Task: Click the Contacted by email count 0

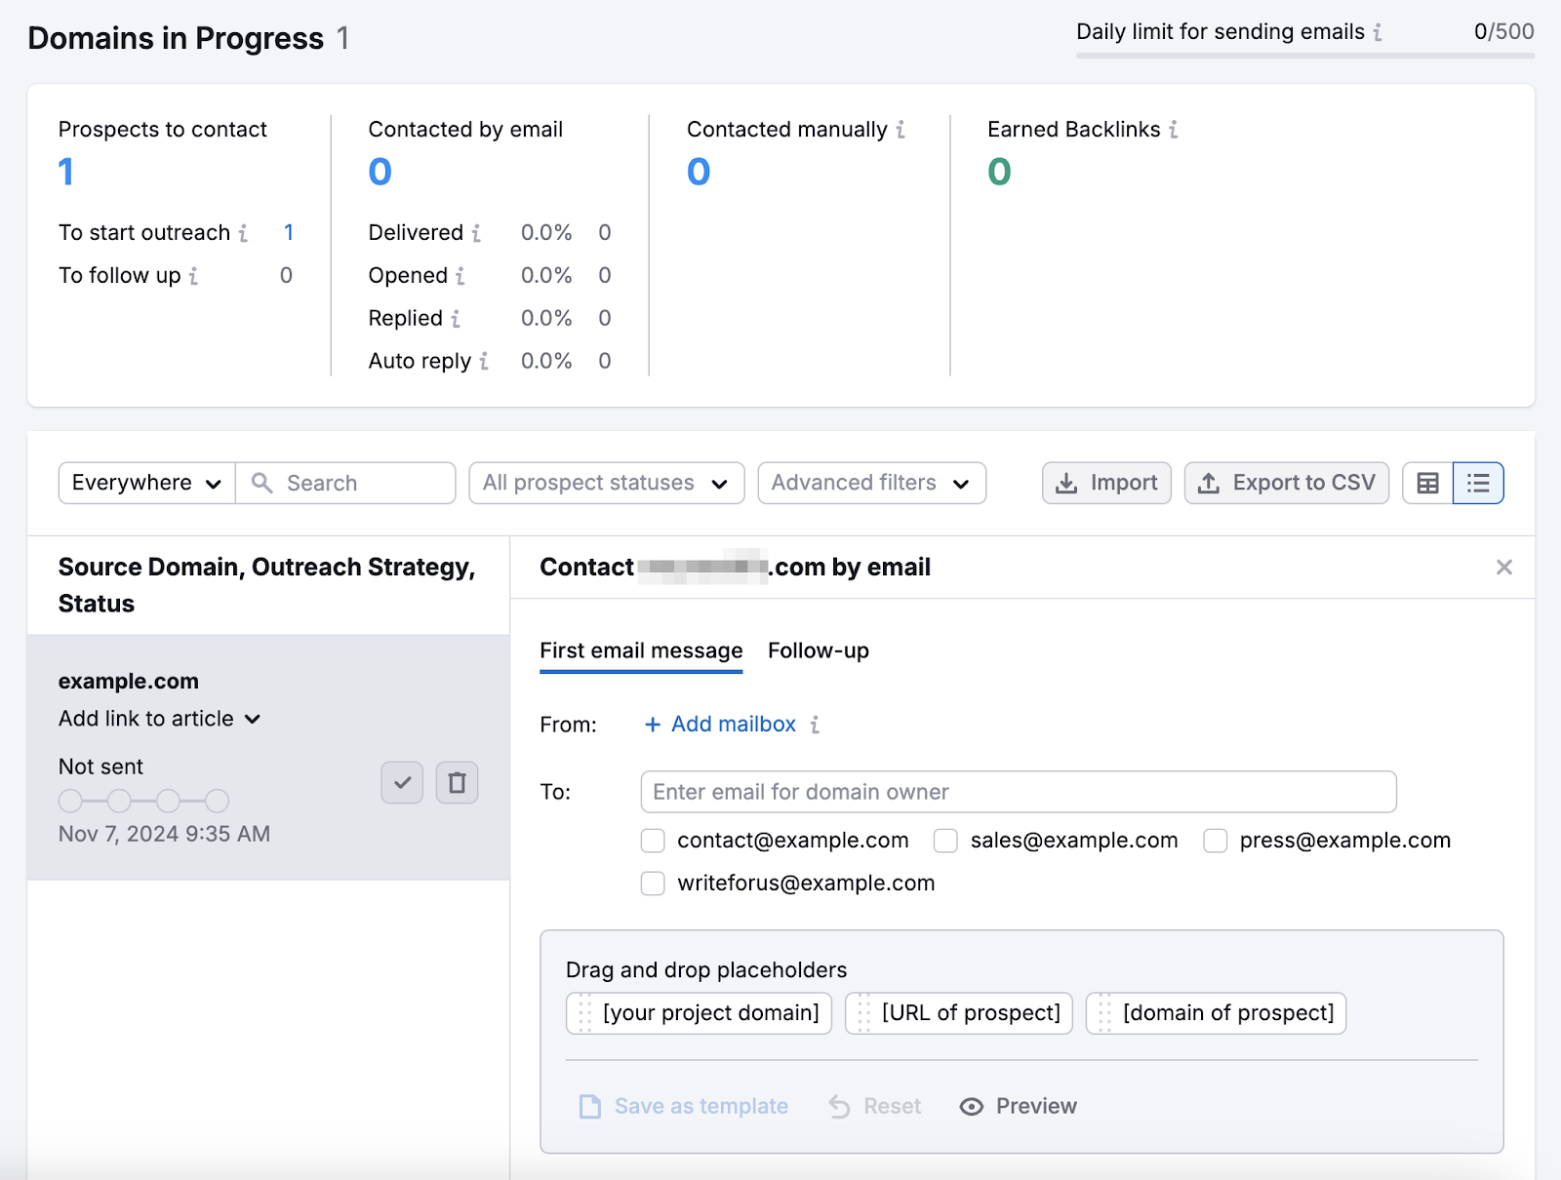Action: pyautogui.click(x=380, y=173)
